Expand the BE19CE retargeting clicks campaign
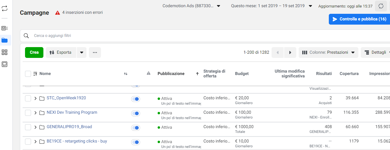The width and height of the screenshot is (390, 150). pos(35,142)
